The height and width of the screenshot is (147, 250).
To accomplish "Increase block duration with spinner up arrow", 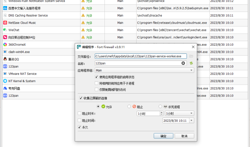I will (162, 112).
